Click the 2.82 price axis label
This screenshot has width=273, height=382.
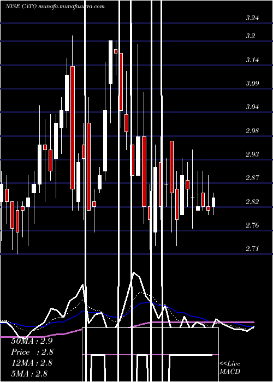tap(252, 202)
